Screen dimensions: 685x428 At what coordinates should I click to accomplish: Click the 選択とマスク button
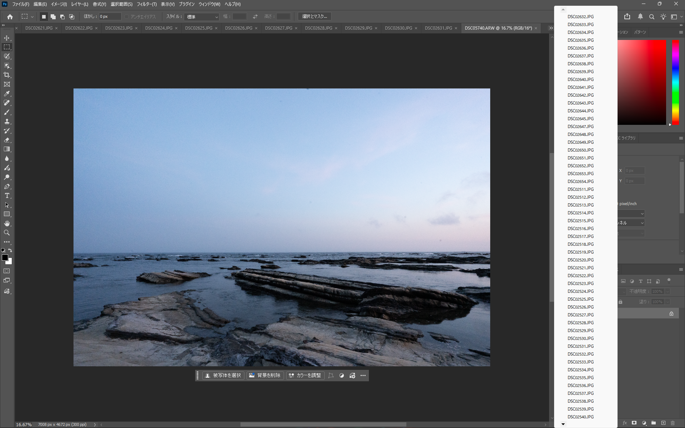(x=314, y=16)
